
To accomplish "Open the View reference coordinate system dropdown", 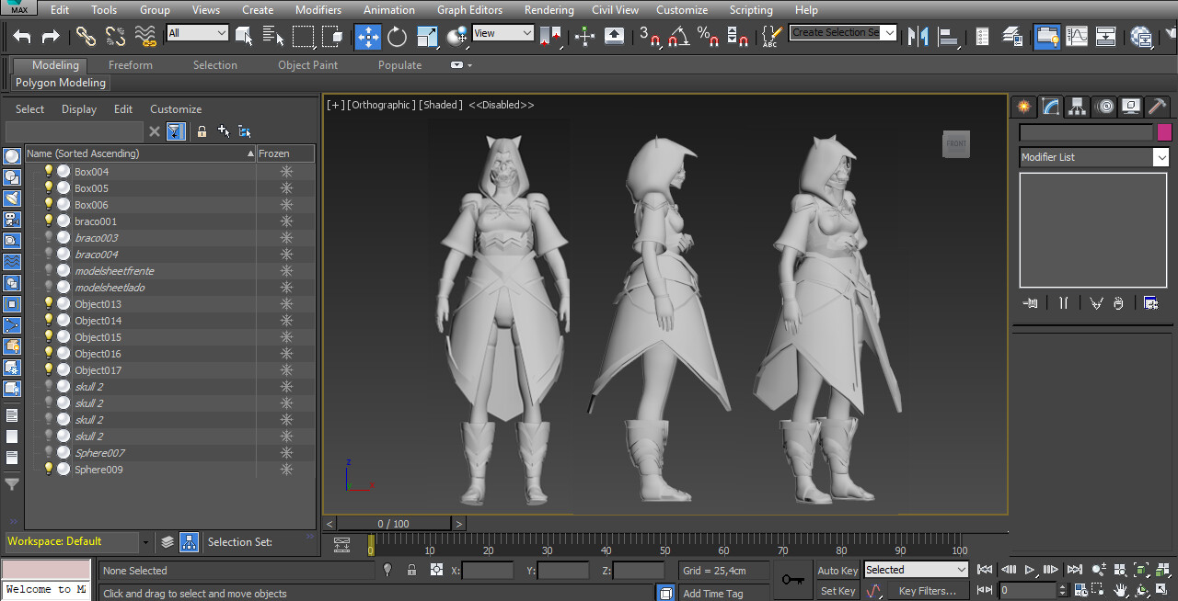I will (502, 31).
